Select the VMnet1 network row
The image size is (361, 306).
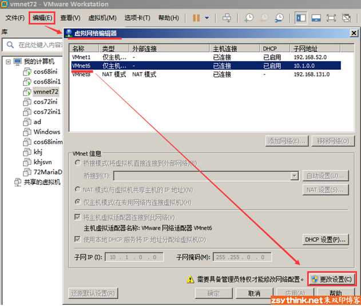click(206, 57)
